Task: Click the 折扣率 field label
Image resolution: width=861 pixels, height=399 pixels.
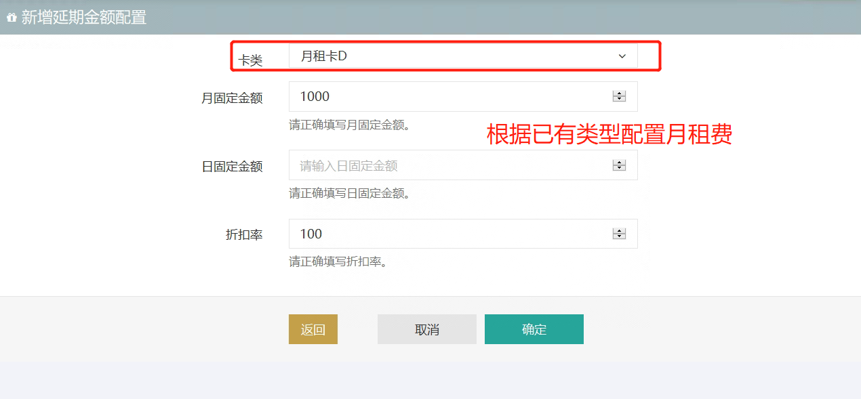Action: click(244, 234)
